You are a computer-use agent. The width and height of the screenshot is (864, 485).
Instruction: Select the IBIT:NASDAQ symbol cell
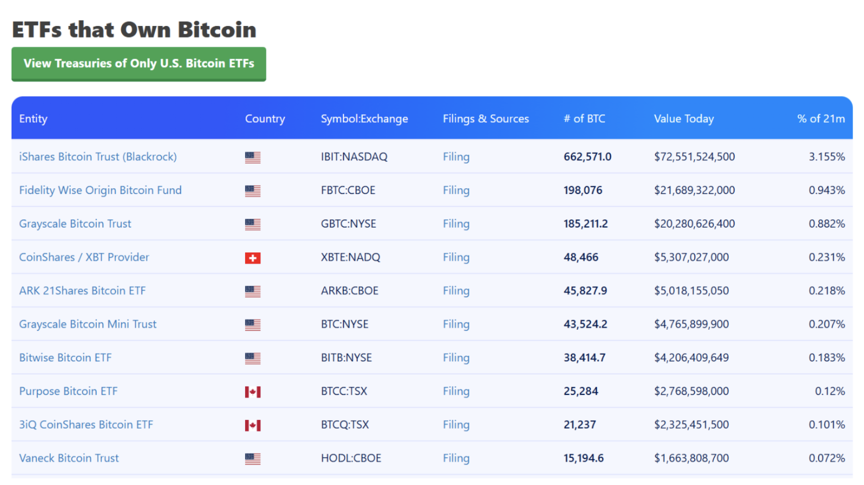point(354,157)
